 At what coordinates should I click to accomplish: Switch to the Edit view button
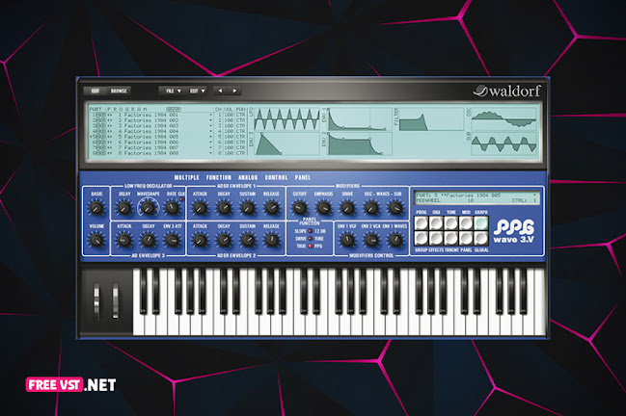95,91
